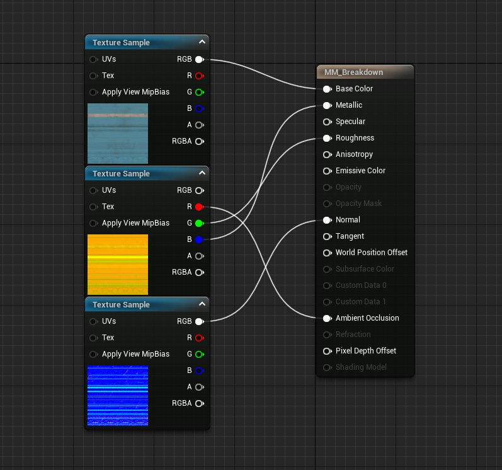The height and width of the screenshot is (470, 502).
Task: Click the red R output pin of the middle Texture Sample
Action: pyautogui.click(x=200, y=207)
